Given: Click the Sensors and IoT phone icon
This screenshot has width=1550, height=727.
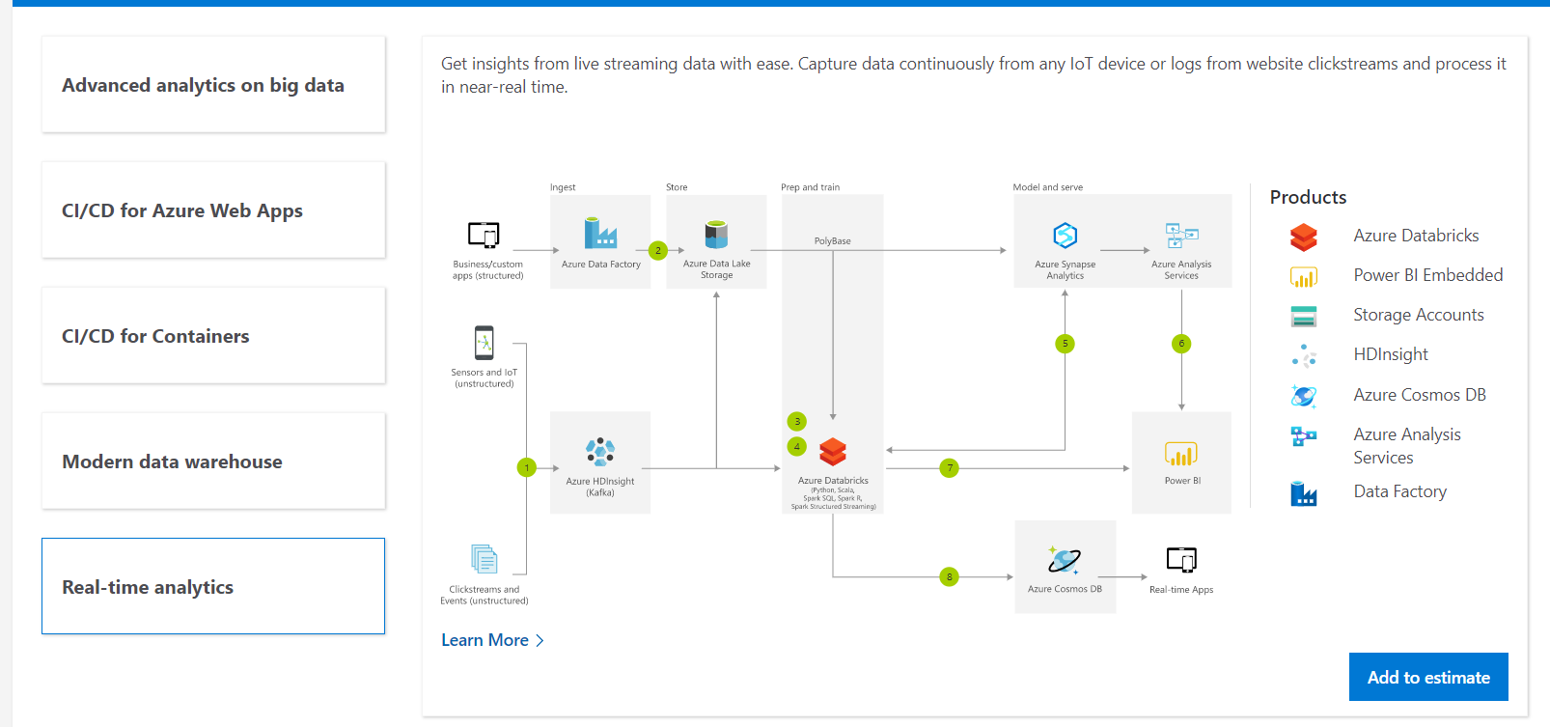Looking at the screenshot, I should (484, 343).
